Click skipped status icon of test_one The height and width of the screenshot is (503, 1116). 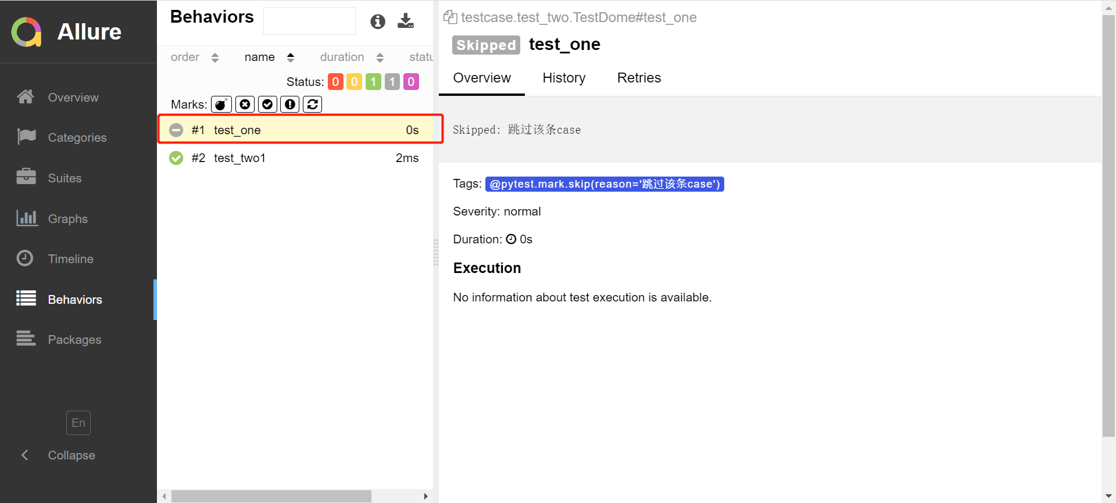(x=176, y=130)
